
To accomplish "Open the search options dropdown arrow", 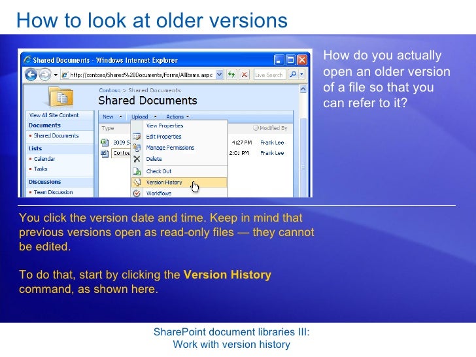I will click(x=301, y=75).
